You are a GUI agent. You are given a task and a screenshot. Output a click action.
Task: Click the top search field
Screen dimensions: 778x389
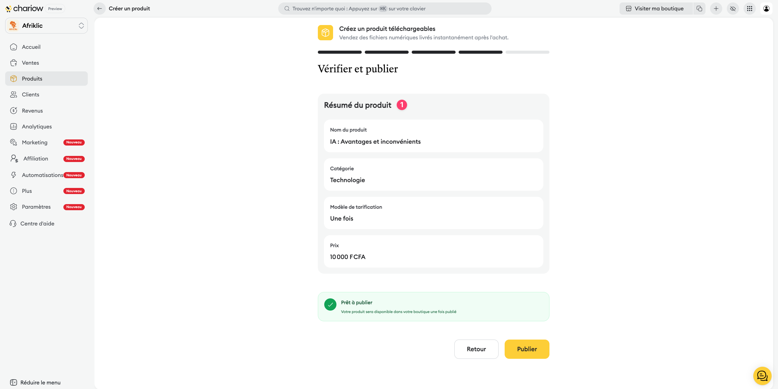point(385,9)
